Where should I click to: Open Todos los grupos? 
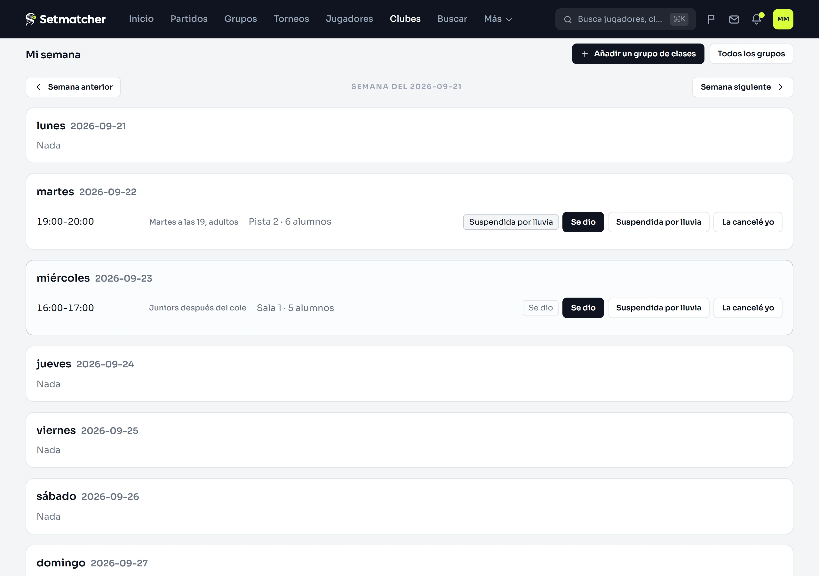click(751, 54)
